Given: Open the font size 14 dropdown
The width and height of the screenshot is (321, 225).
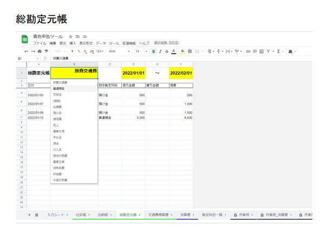Looking at the screenshot, I should 141,51.
